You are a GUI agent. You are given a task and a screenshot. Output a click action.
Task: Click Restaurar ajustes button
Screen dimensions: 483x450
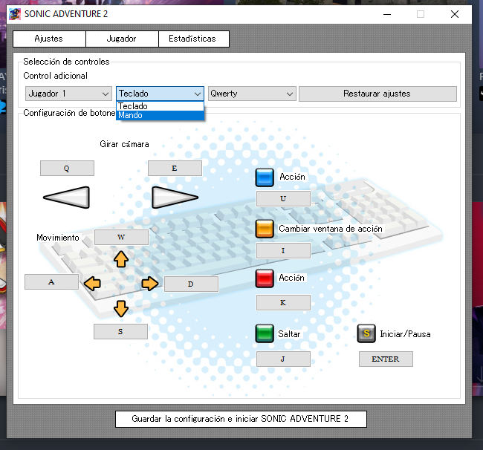[x=377, y=94]
